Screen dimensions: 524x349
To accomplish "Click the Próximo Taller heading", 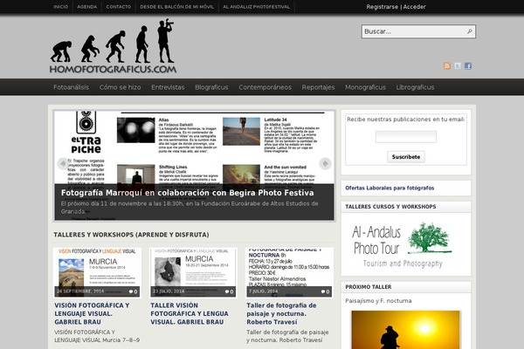I will [369, 287].
